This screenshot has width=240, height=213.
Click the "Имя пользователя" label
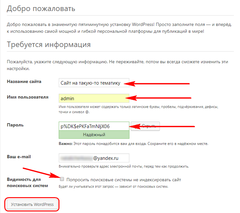[28, 97]
